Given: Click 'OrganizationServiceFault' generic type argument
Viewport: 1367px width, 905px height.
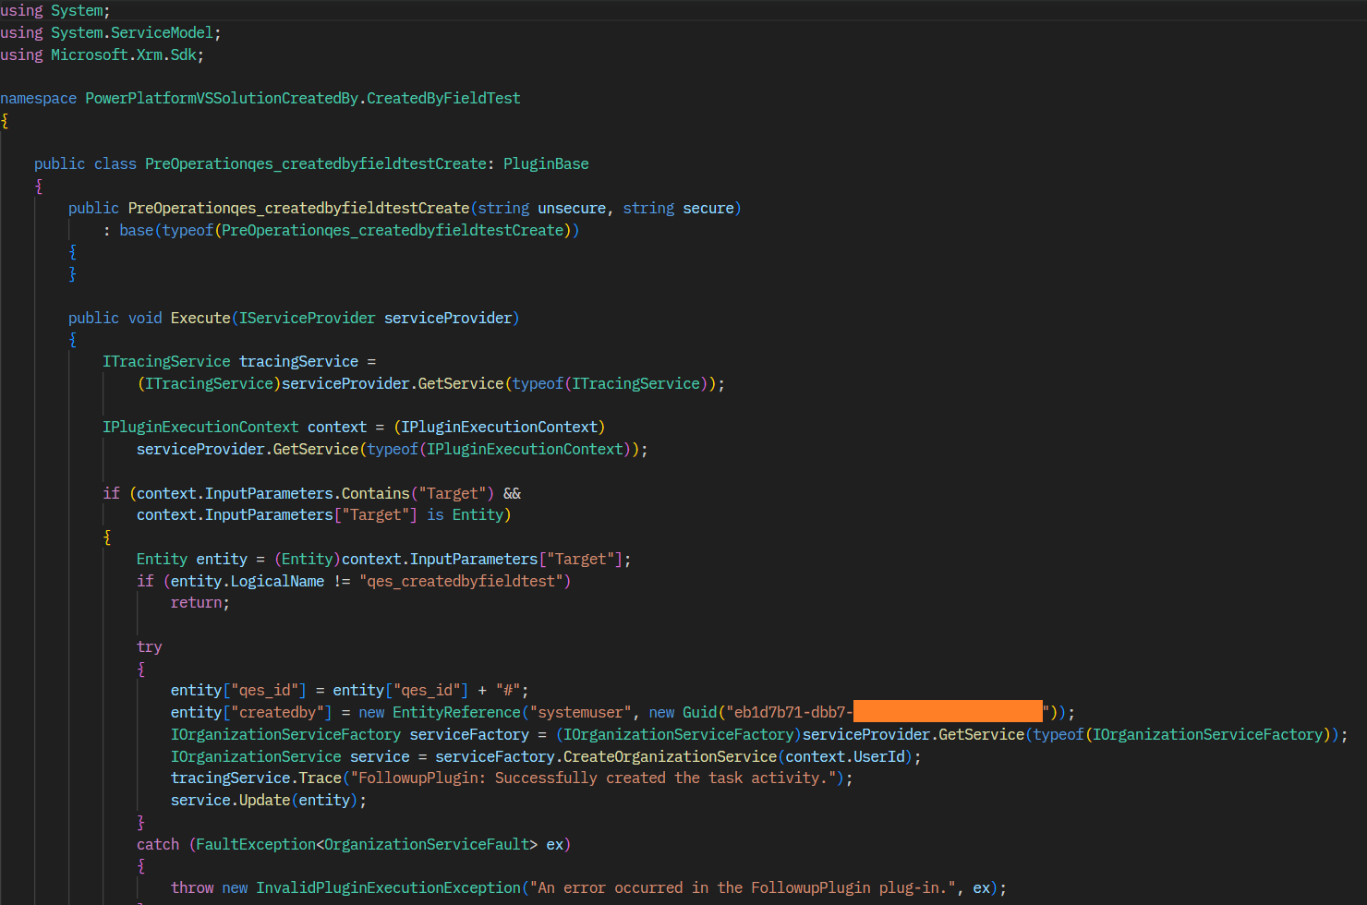Looking at the screenshot, I should [x=427, y=845].
